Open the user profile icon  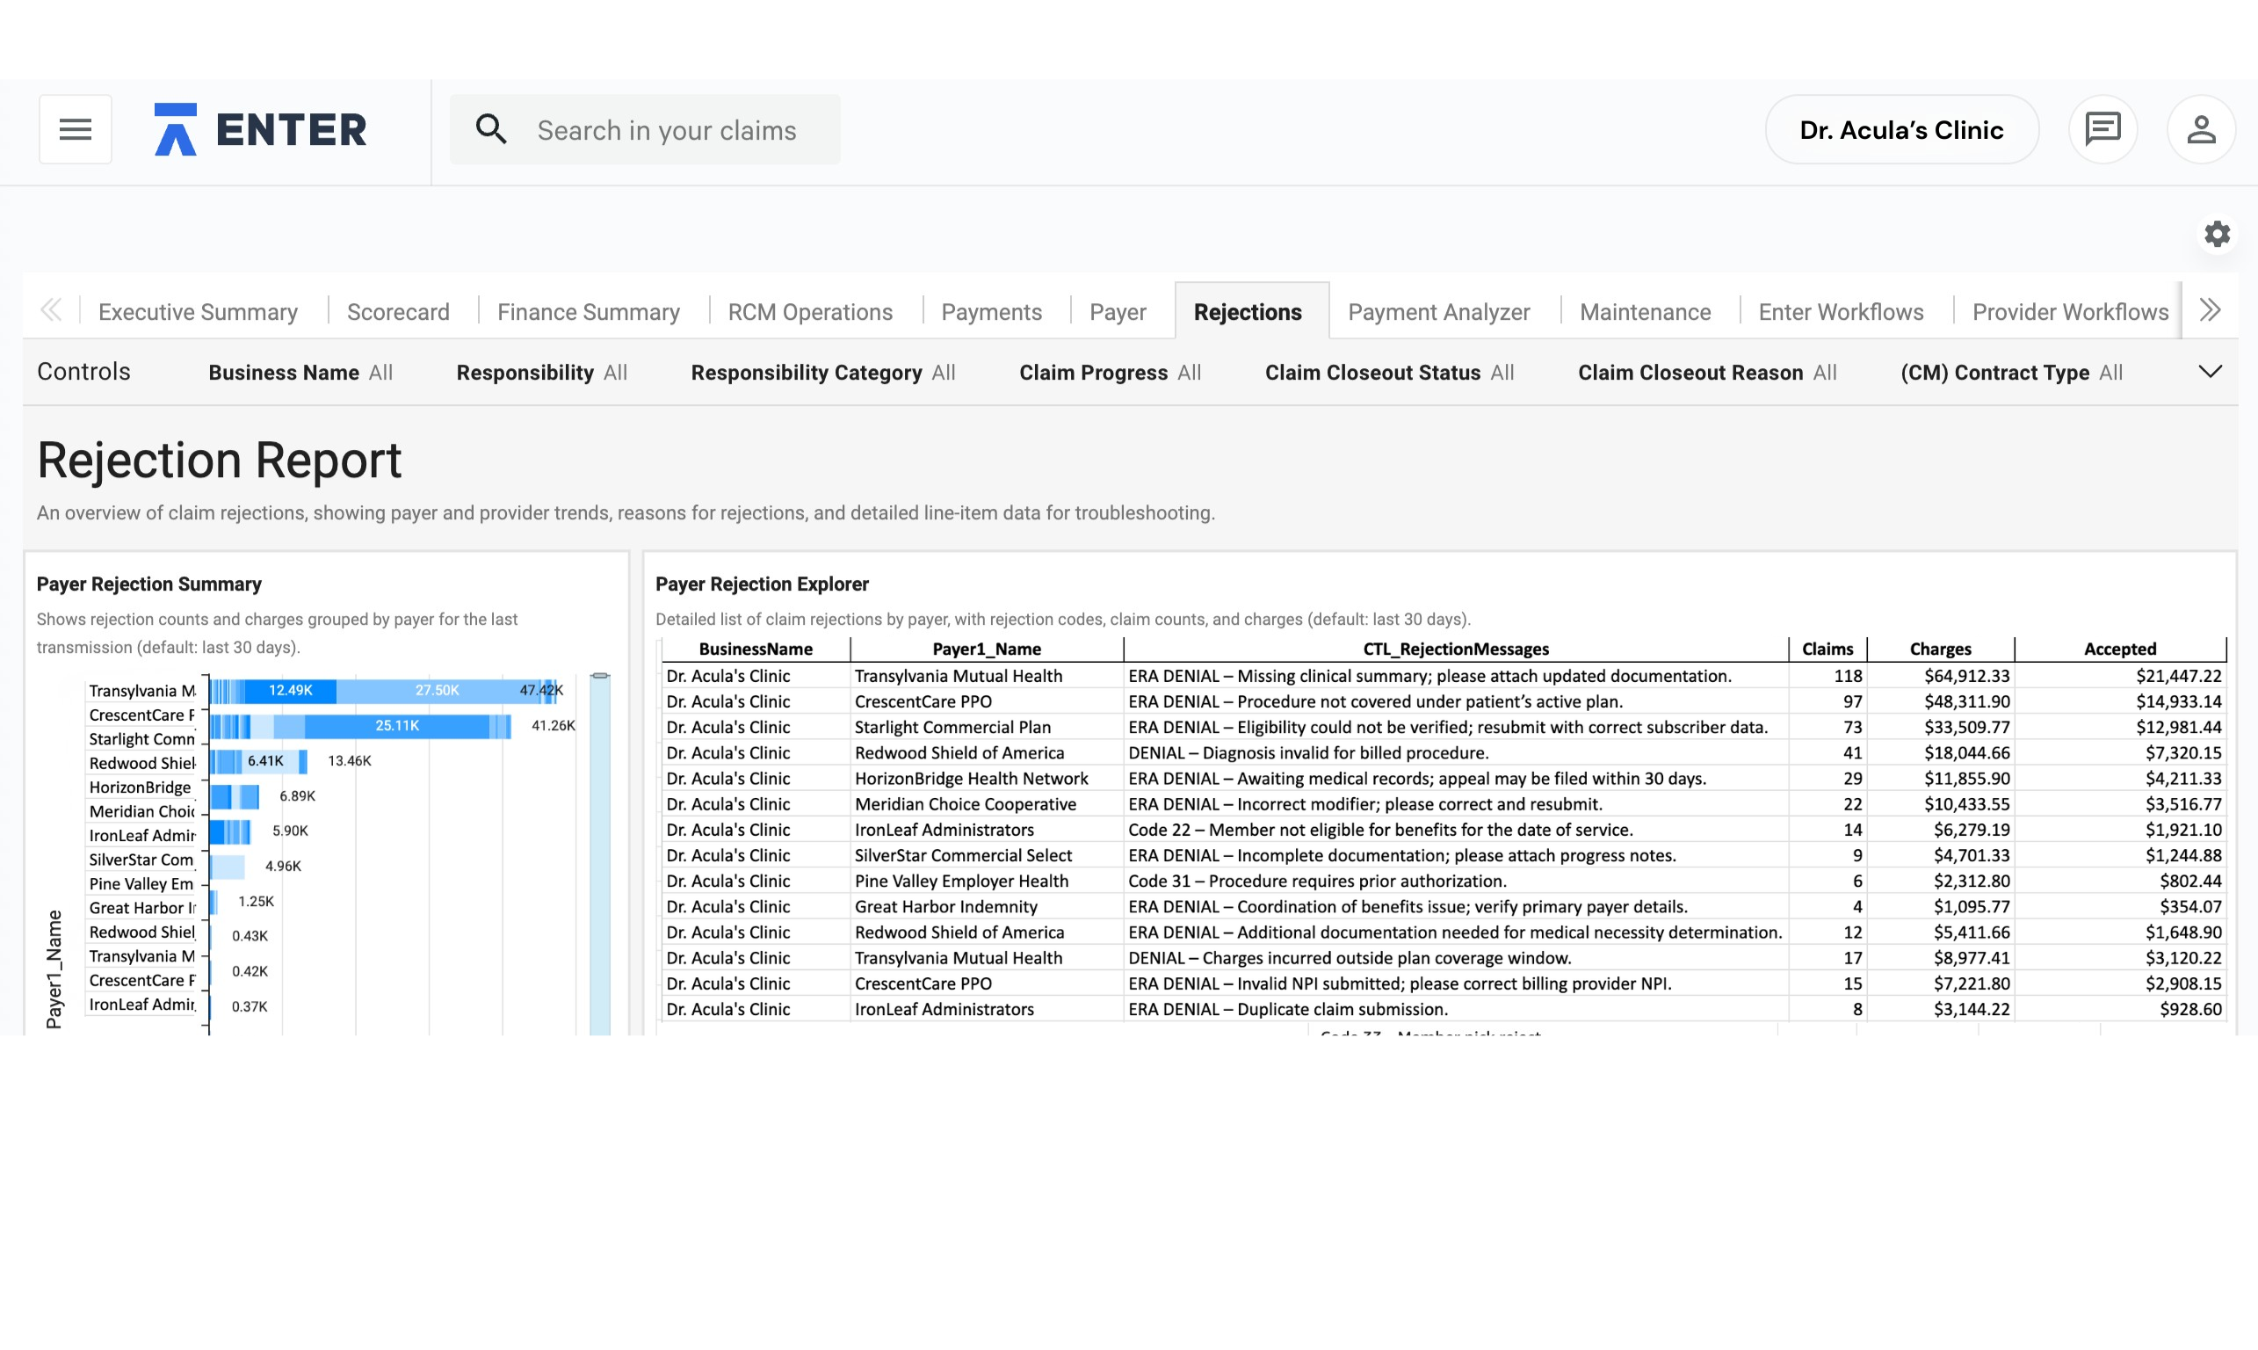point(2201,129)
